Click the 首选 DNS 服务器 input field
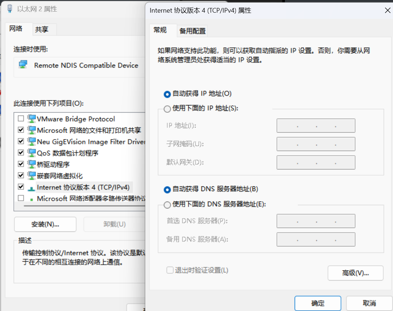Image resolution: width=393 pixels, height=311 pixels. tap(316, 221)
